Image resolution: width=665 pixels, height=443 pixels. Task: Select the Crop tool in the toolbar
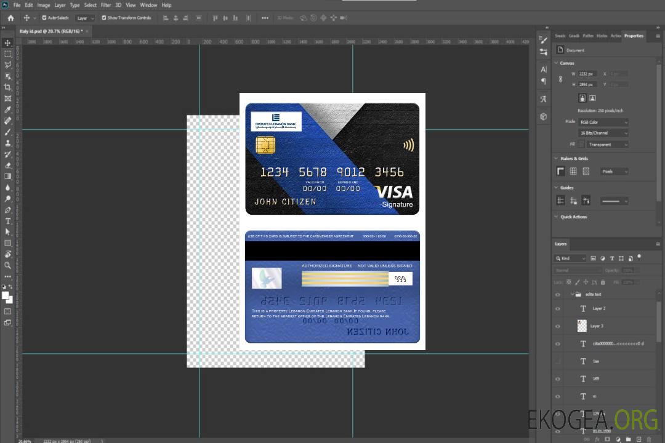[8, 87]
